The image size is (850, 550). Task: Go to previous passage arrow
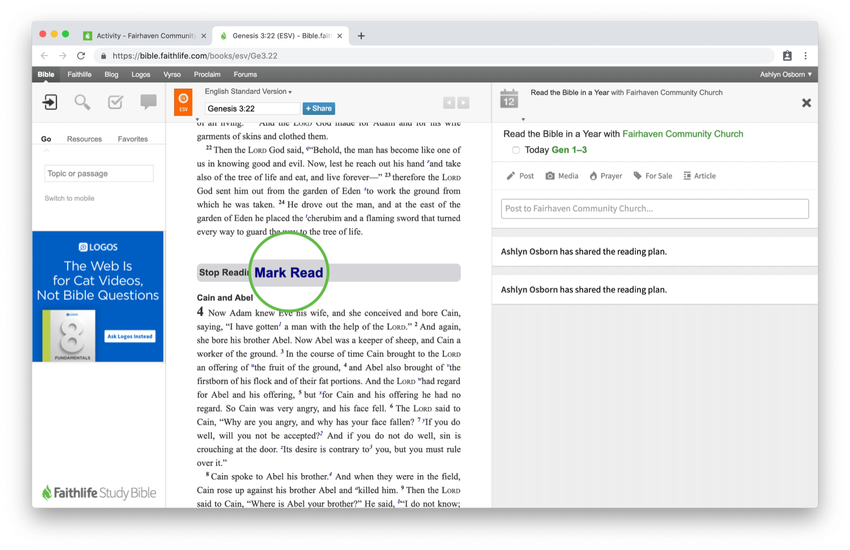tap(449, 103)
